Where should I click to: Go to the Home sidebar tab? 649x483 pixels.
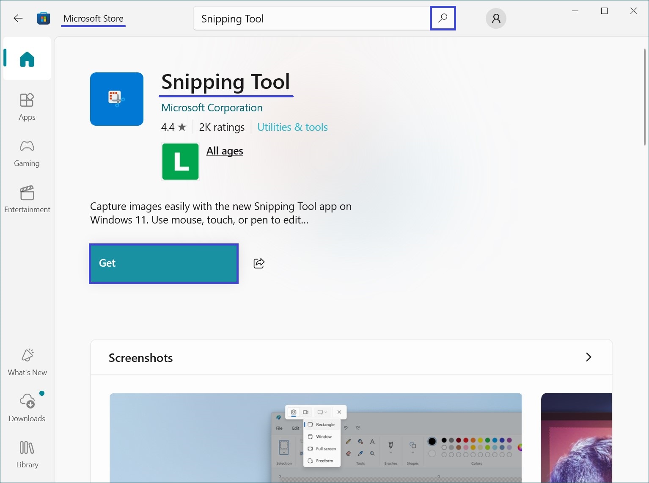27,59
